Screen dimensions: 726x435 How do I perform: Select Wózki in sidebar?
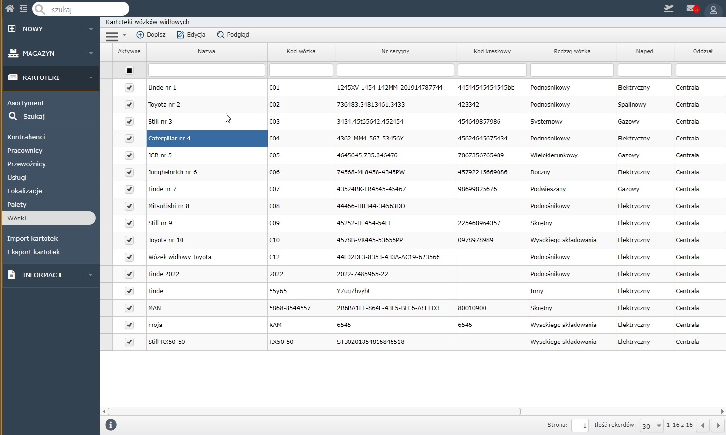(x=49, y=218)
